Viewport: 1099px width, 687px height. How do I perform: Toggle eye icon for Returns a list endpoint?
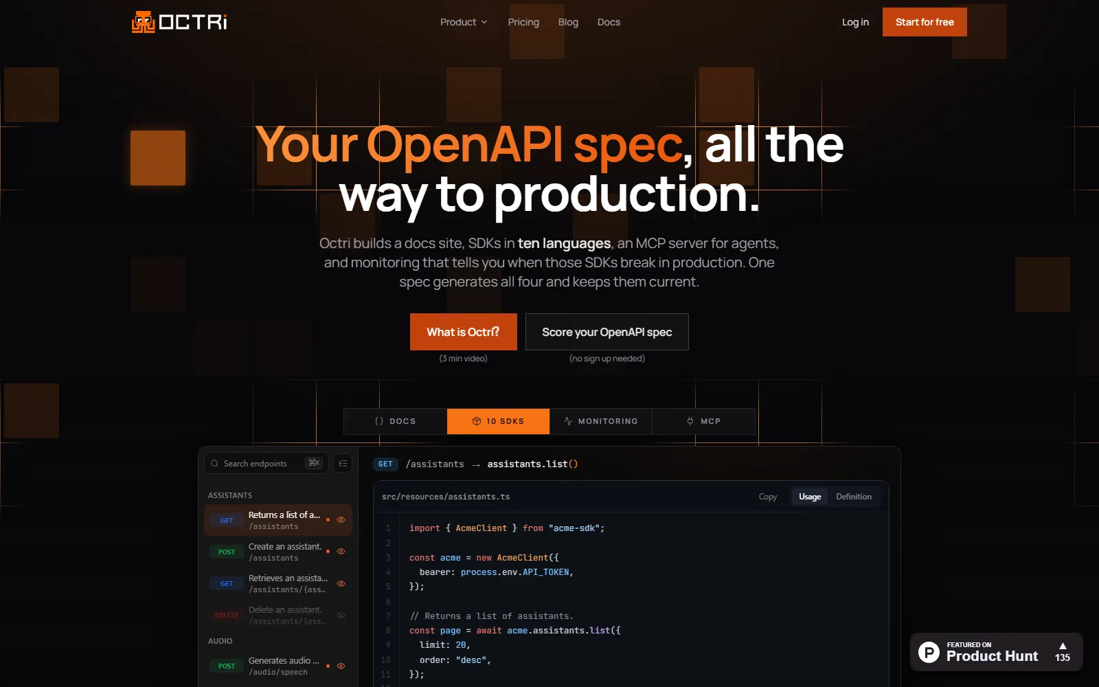(x=341, y=520)
